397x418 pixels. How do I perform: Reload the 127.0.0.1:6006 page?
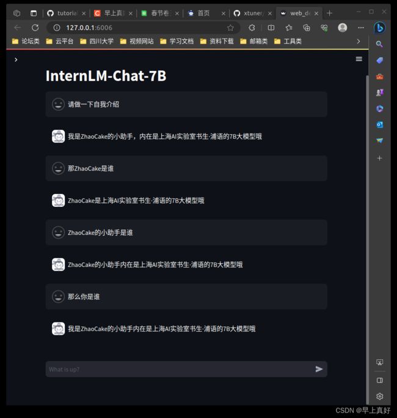point(35,28)
